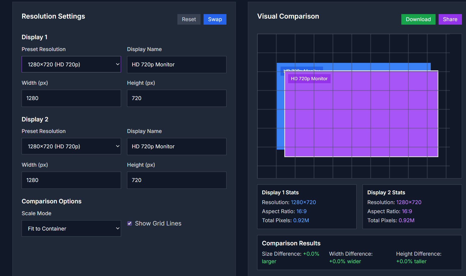This screenshot has height=276, width=466.
Task: Focus Display 1 Width input
Action: (71, 98)
